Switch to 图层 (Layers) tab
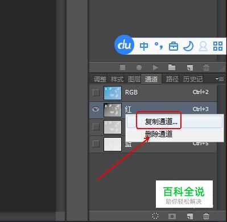 point(134,79)
